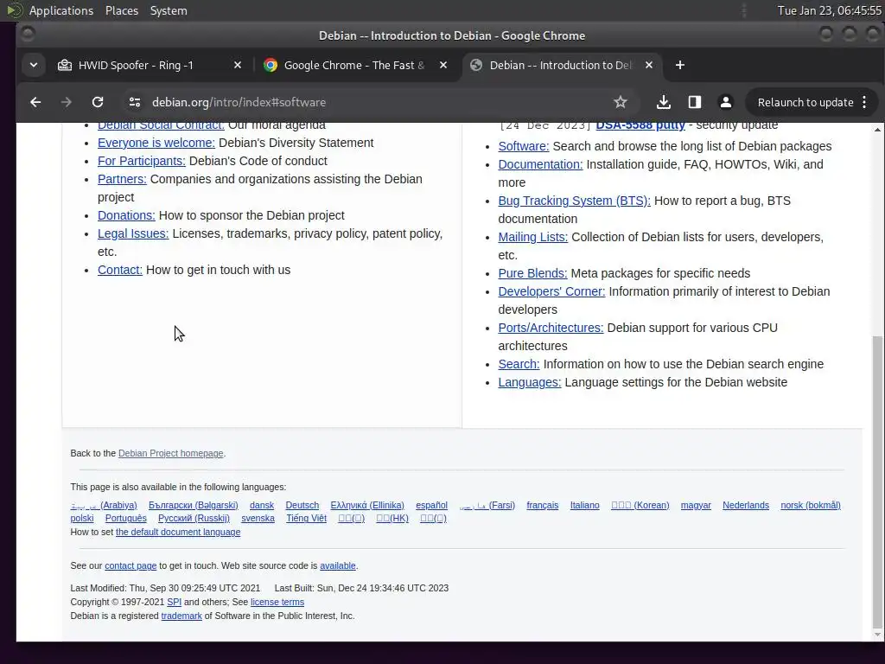Close the HWID Spoofer tab

point(238,66)
